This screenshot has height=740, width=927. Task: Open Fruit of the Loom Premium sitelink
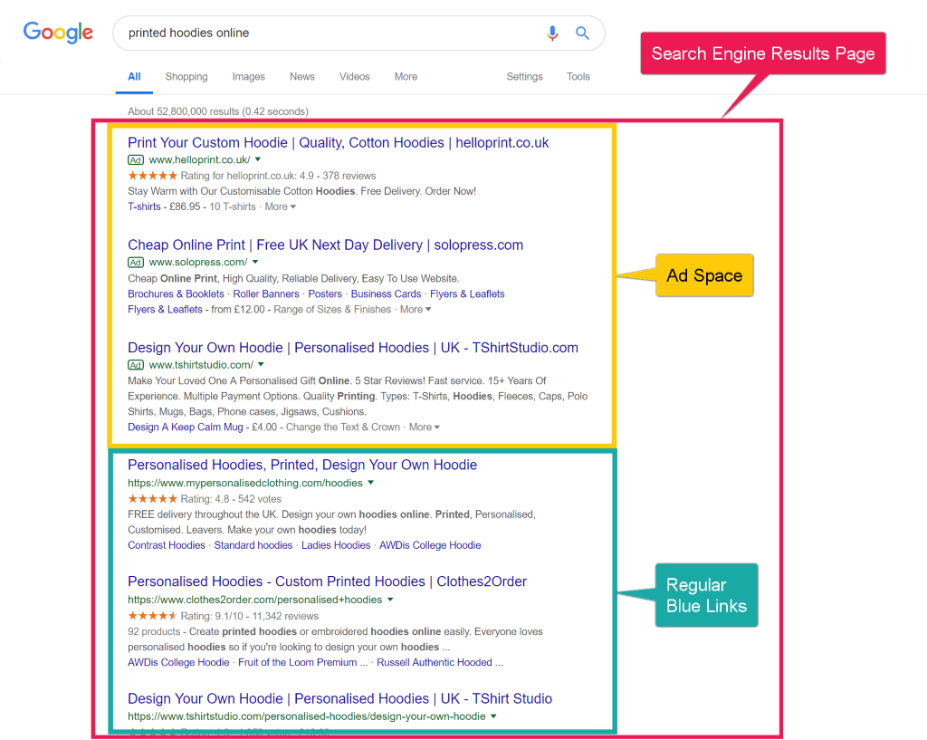[302, 662]
